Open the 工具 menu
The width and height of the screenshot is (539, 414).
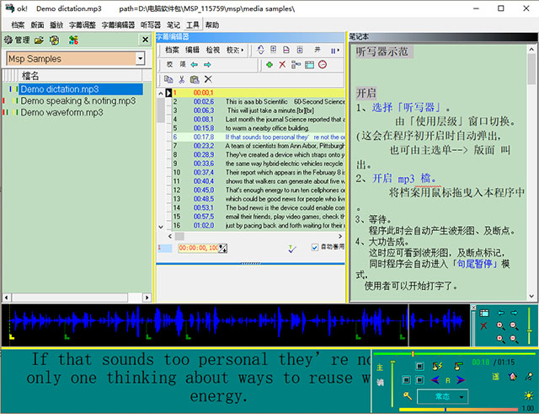pos(193,25)
